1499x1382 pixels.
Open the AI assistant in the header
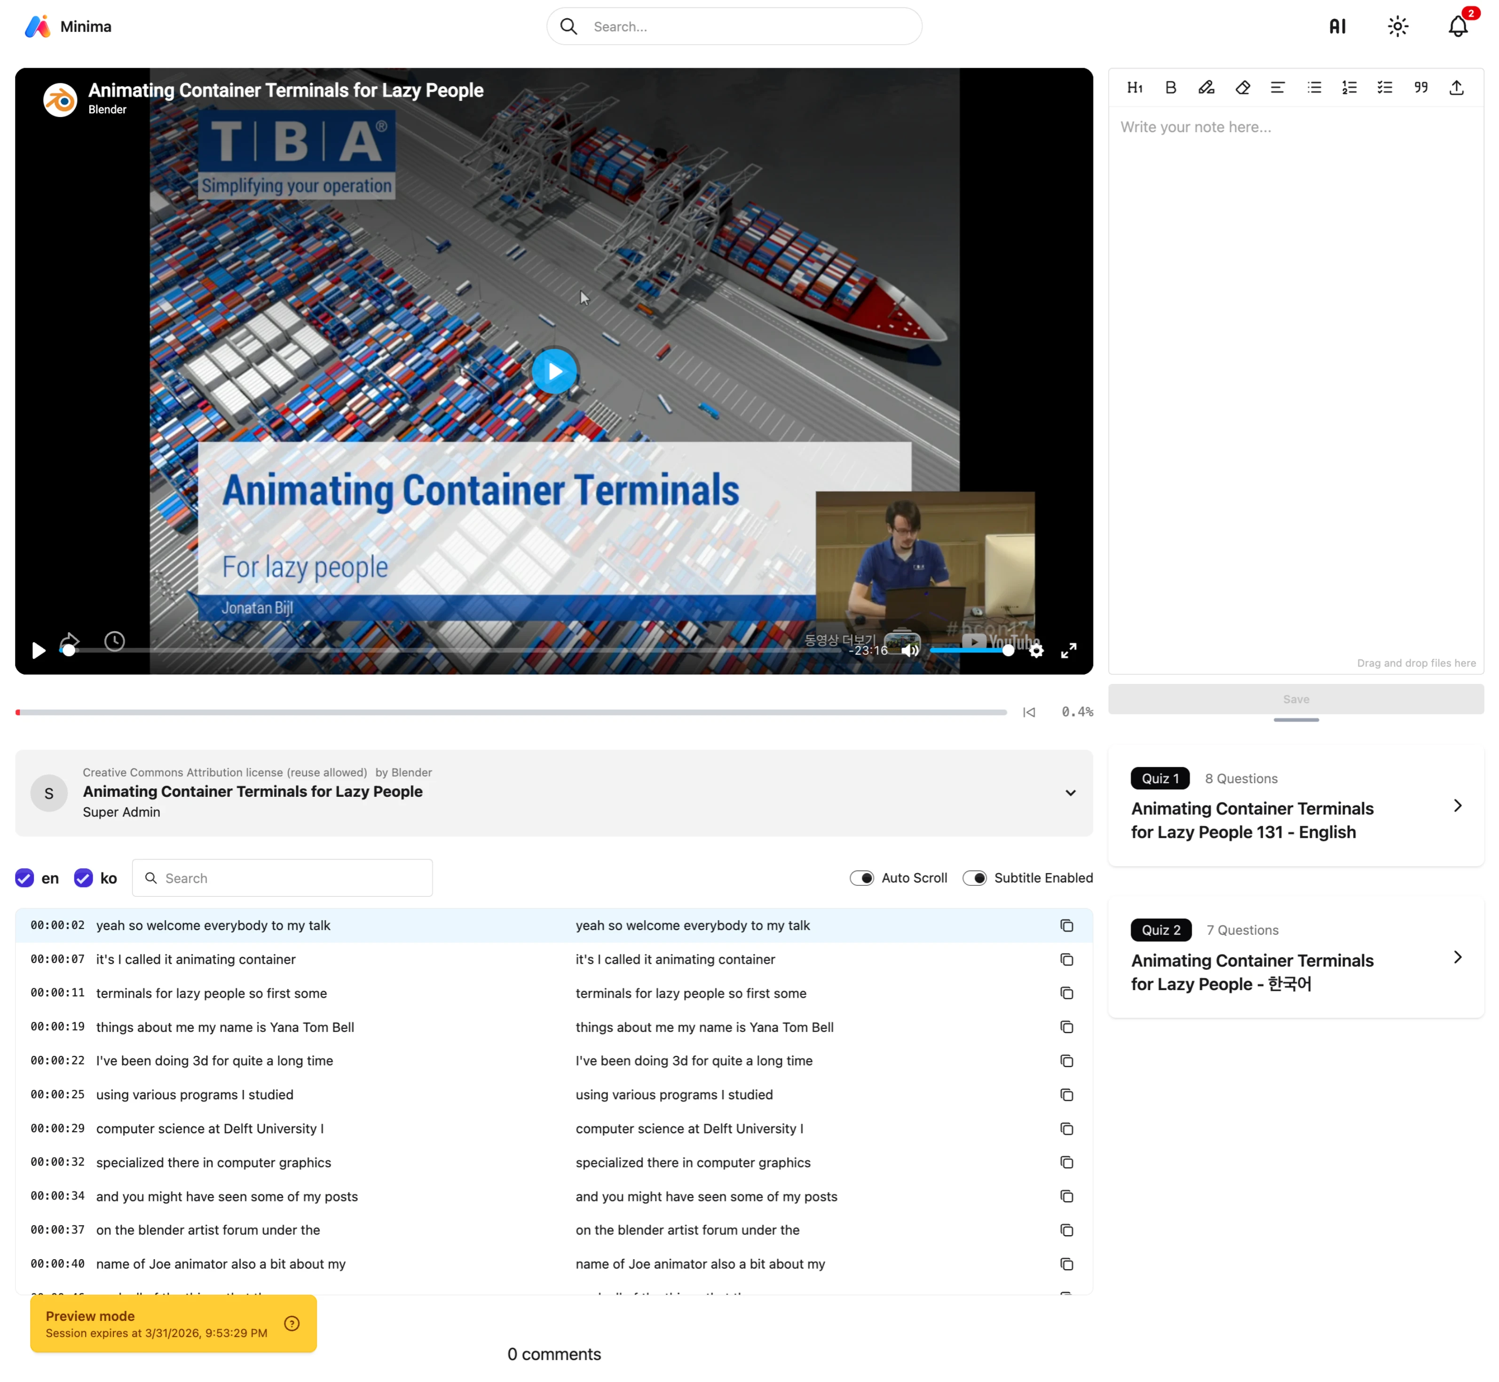click(x=1337, y=27)
